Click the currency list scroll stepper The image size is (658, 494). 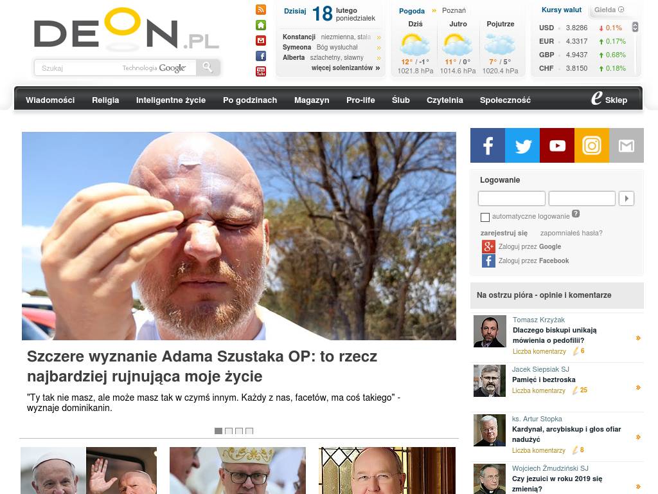[x=635, y=27]
